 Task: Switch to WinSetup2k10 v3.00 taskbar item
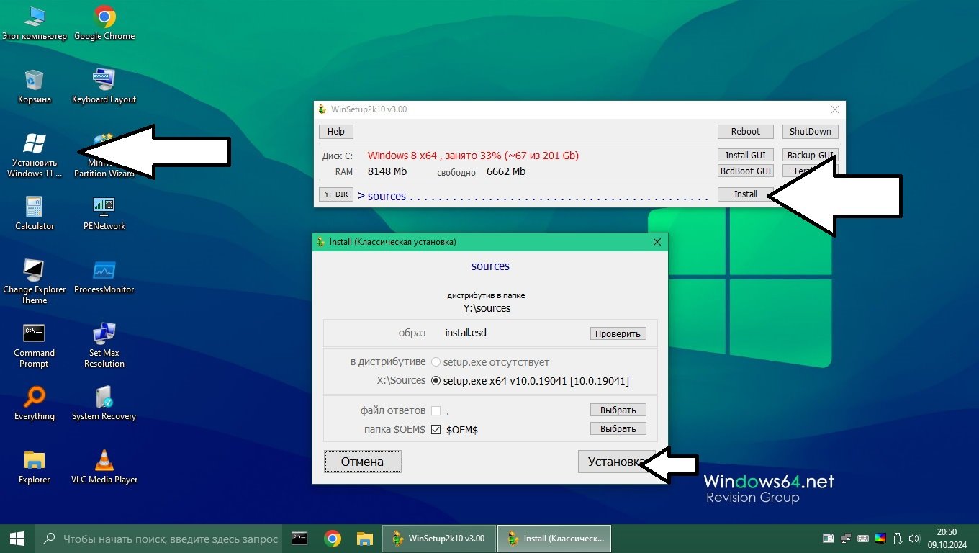pyautogui.click(x=438, y=538)
